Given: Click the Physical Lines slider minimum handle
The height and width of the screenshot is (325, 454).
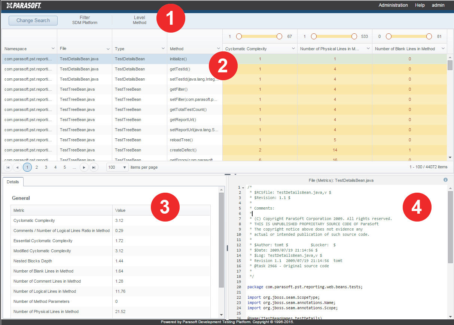Looking at the screenshot, I should [x=314, y=36].
